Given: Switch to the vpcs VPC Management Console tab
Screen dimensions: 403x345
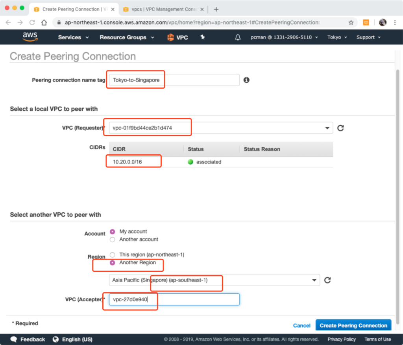Looking at the screenshot, I should click(163, 9).
